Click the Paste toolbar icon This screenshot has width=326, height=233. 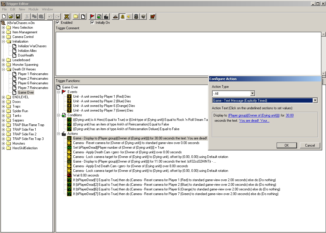(x=41, y=17)
